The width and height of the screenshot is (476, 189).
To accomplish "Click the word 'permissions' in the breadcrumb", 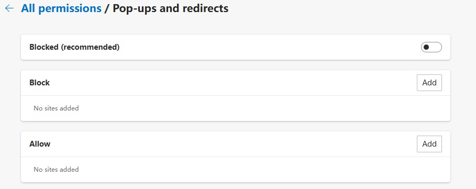I will click(x=70, y=8).
